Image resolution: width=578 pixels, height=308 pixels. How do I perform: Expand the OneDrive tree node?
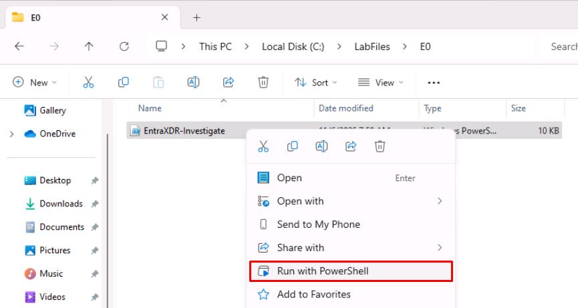pos(12,134)
